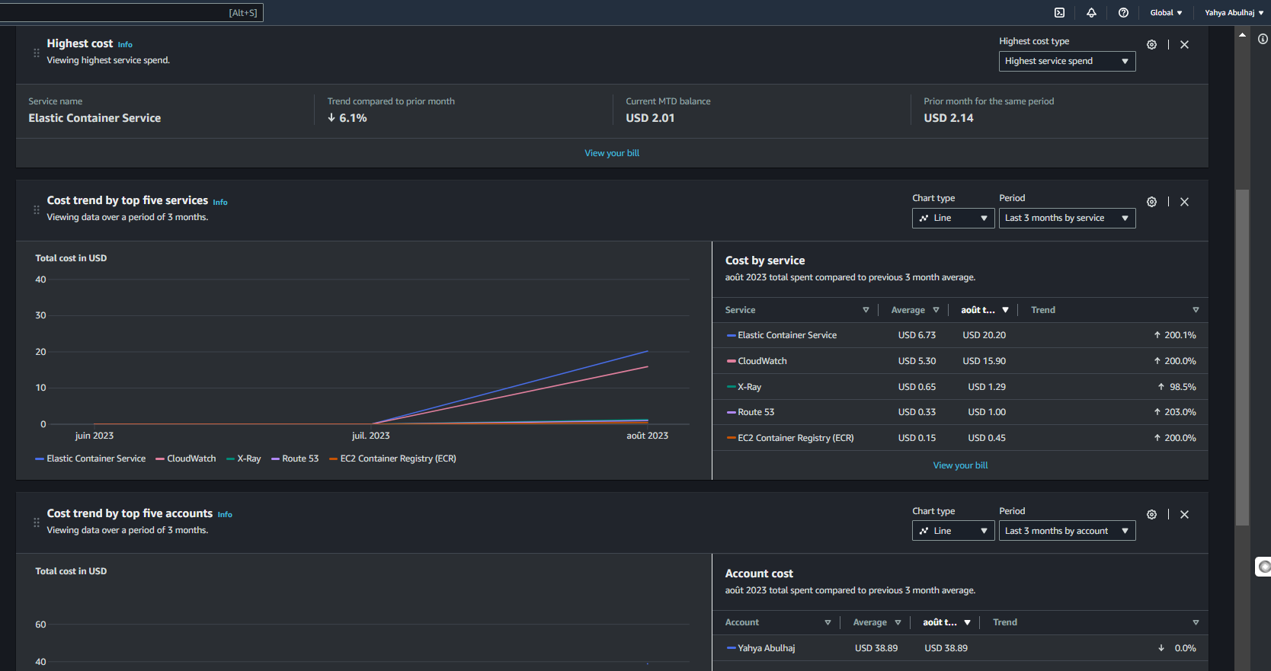The width and height of the screenshot is (1271, 671).
Task: Click août 2023 endpoint of Elastic Container line
Action: tap(648, 351)
